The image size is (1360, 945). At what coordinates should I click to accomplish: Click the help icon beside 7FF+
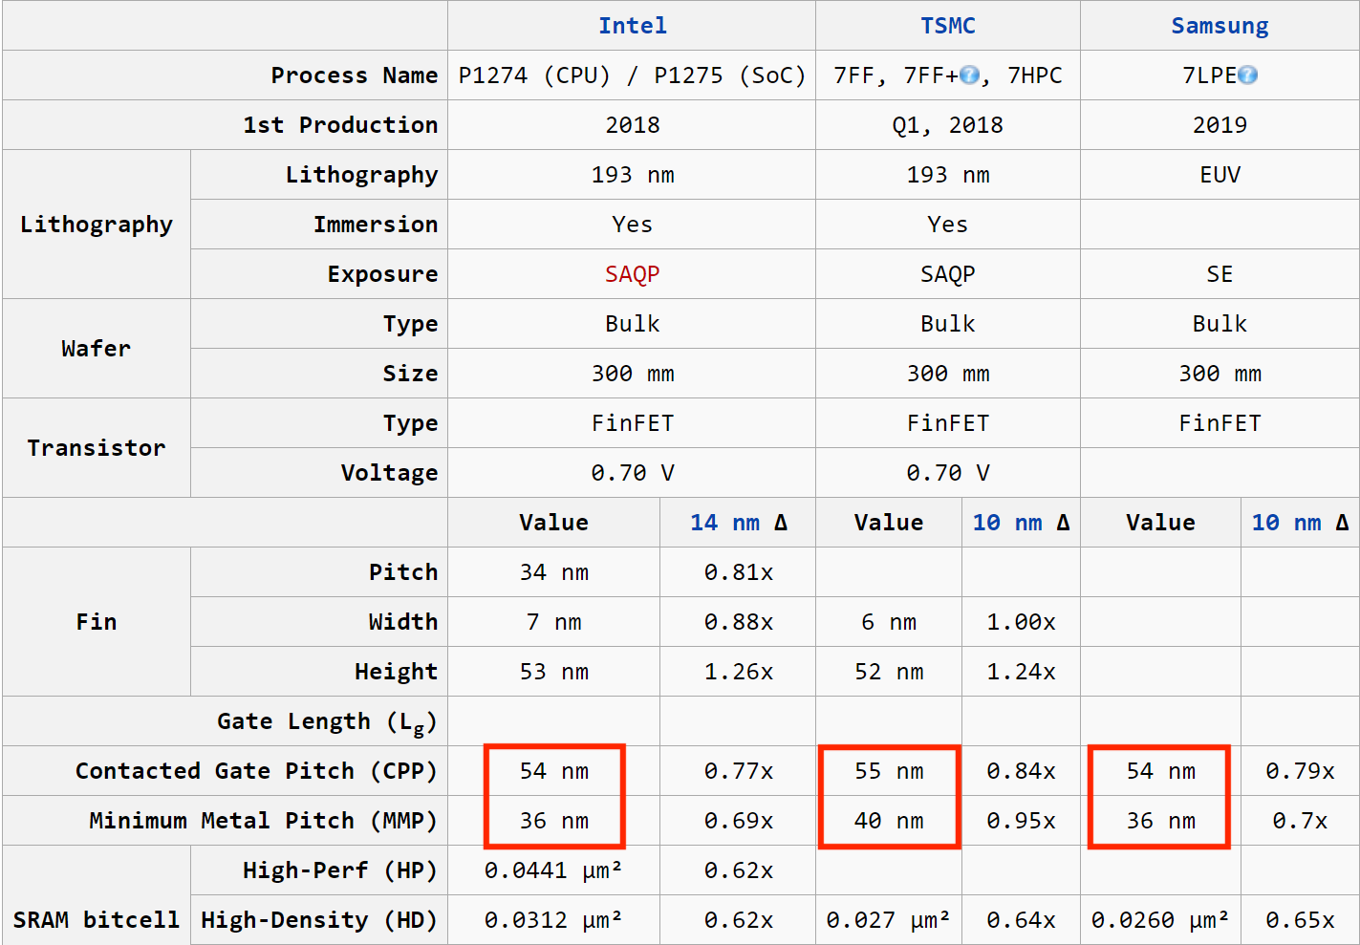969,75
